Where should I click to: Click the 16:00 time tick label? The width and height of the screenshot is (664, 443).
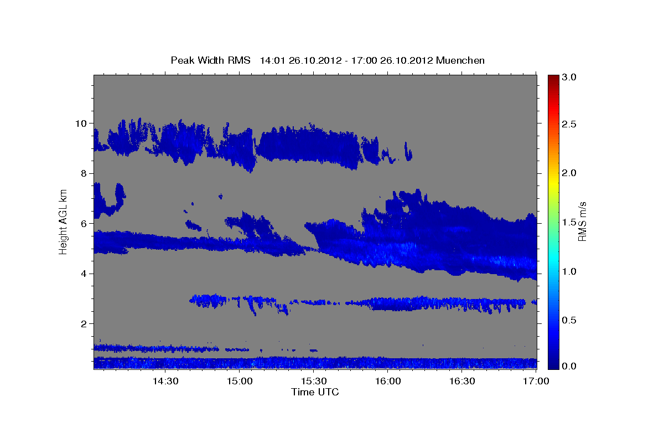coord(388,381)
